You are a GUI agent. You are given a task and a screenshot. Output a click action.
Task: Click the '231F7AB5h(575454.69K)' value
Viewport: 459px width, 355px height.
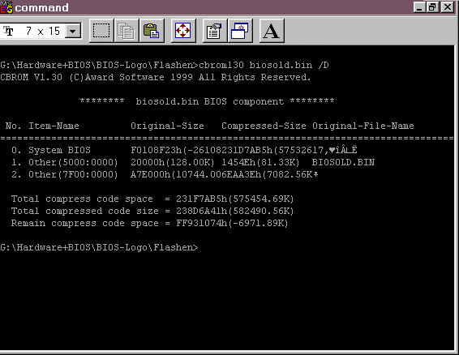234,199
